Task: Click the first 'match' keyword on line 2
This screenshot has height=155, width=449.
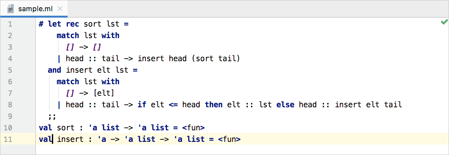Action: tap(68, 36)
